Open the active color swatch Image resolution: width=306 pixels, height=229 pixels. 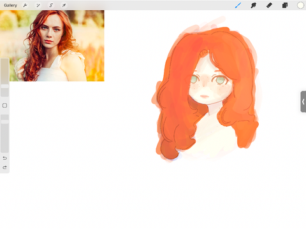[x=300, y=5]
